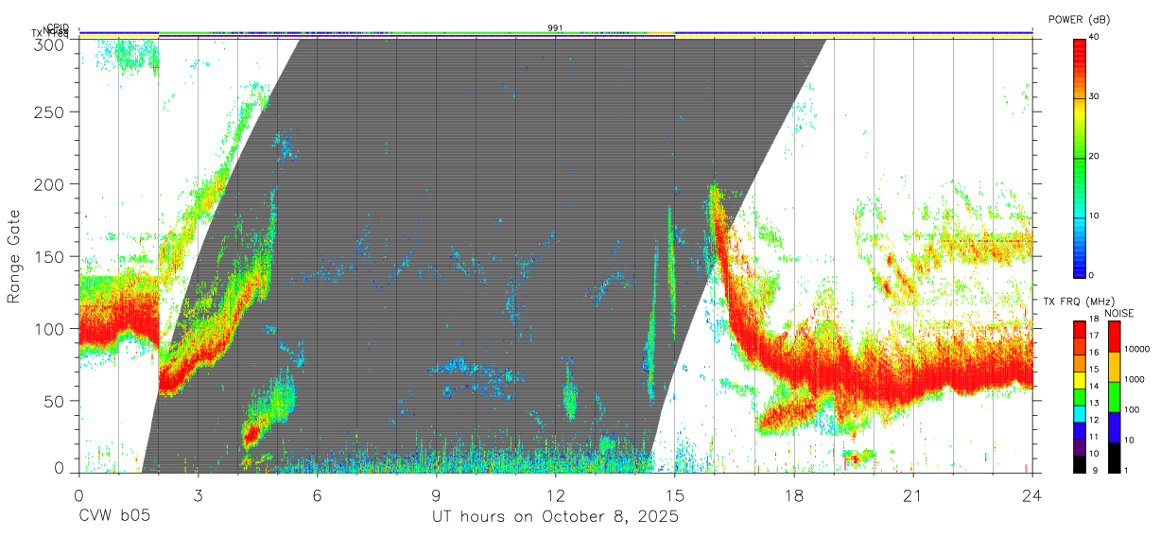Click the "991" CPID value above the plot
Image resolution: width=1161 pixels, height=536 pixels.
tap(555, 28)
